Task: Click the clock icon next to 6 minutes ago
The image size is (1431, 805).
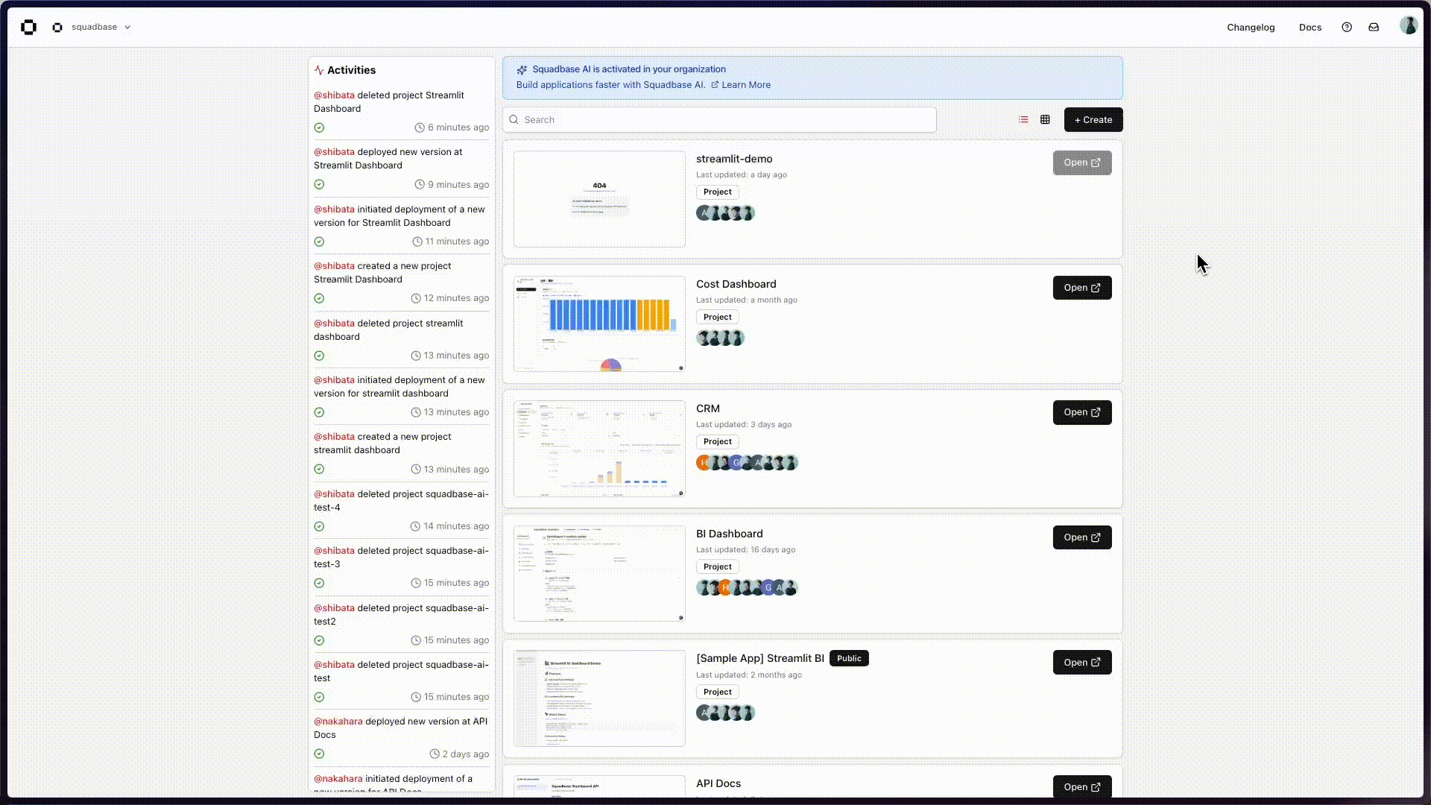Action: (x=420, y=128)
